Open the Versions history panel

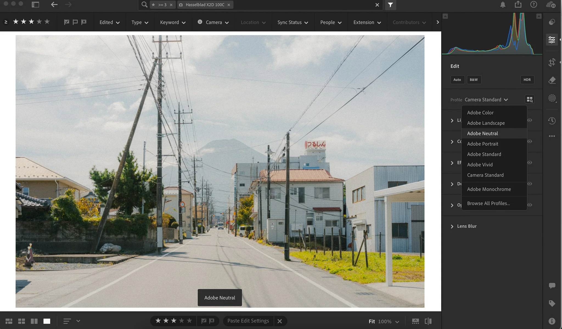[x=552, y=121]
